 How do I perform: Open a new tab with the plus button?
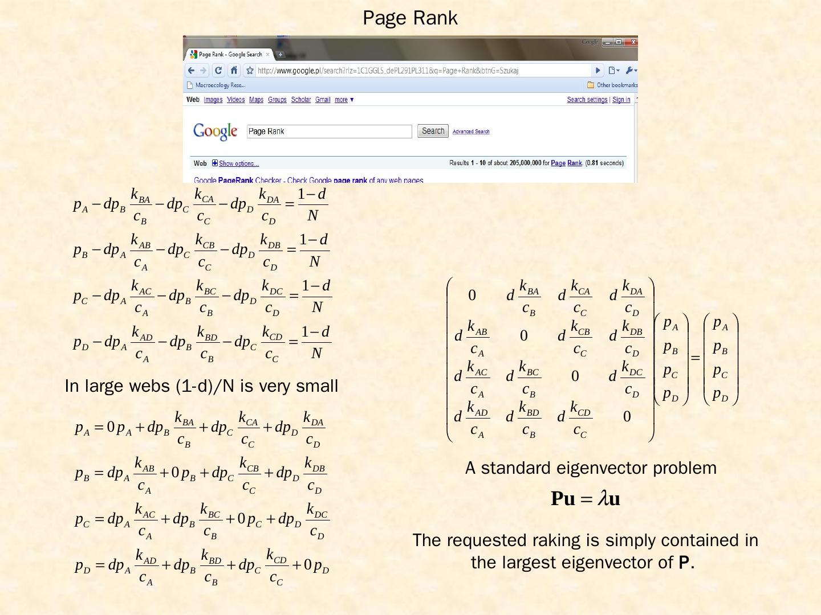click(x=281, y=55)
